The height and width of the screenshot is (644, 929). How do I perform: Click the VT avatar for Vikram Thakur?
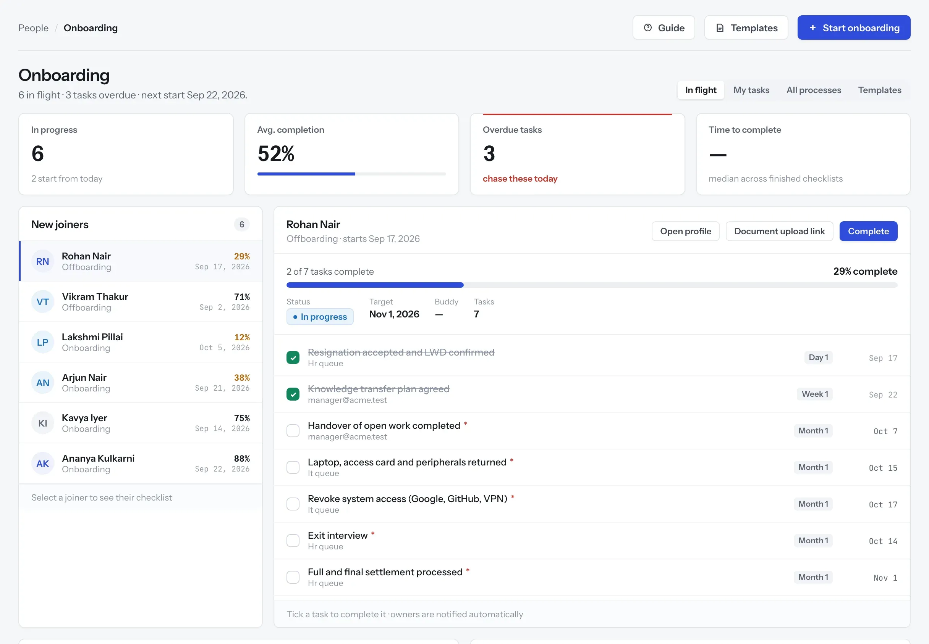click(42, 301)
